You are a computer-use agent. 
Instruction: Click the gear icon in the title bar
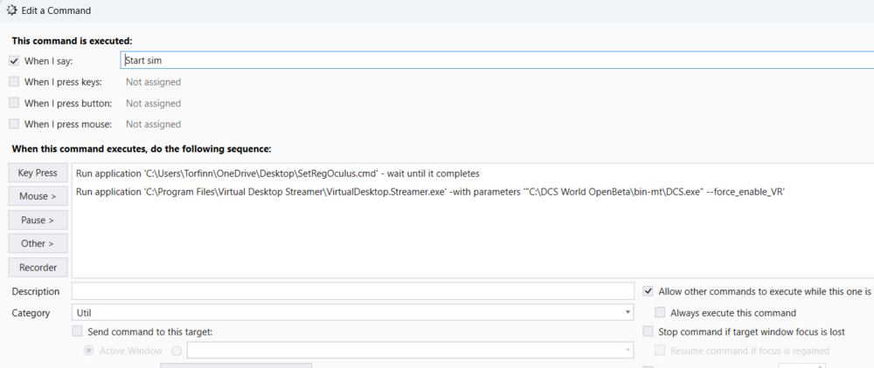click(11, 10)
